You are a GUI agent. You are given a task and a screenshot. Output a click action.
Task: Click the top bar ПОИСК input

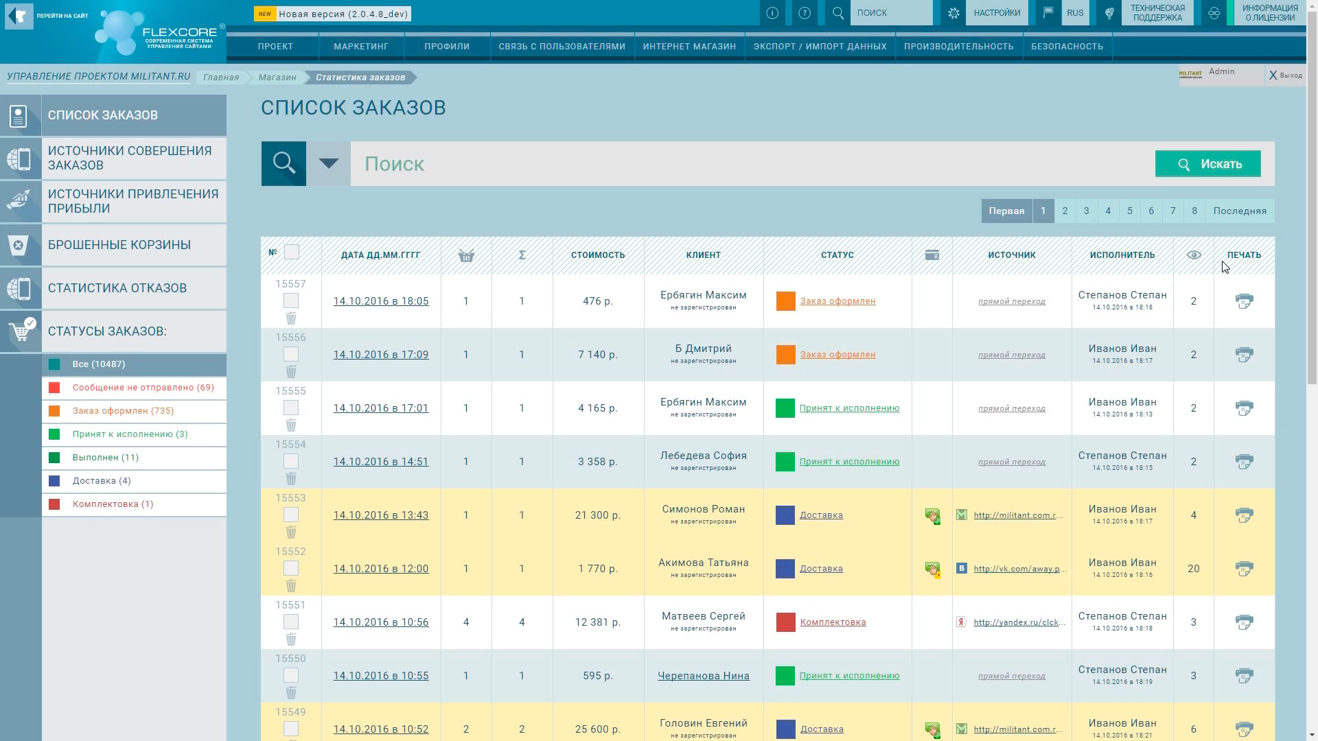[891, 13]
